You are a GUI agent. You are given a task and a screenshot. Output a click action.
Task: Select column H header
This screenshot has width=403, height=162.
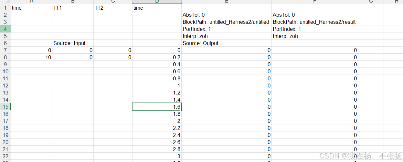point(393,2)
